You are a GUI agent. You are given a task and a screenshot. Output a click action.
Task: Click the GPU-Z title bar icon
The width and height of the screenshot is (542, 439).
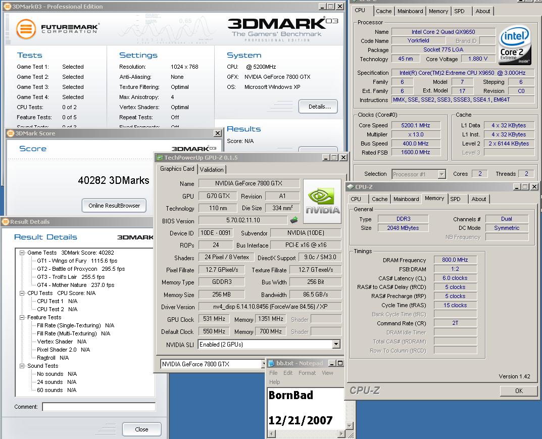click(160, 158)
